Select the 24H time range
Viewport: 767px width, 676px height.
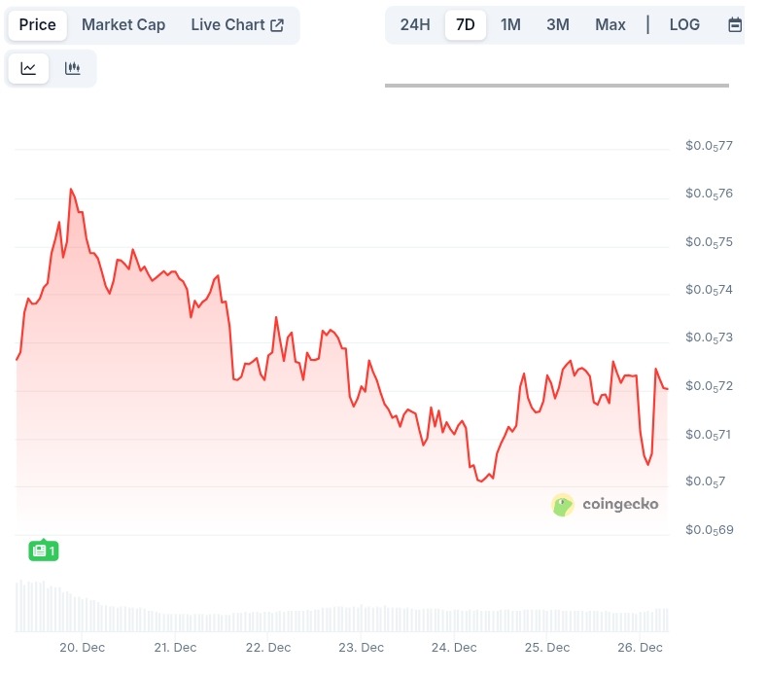tap(415, 25)
